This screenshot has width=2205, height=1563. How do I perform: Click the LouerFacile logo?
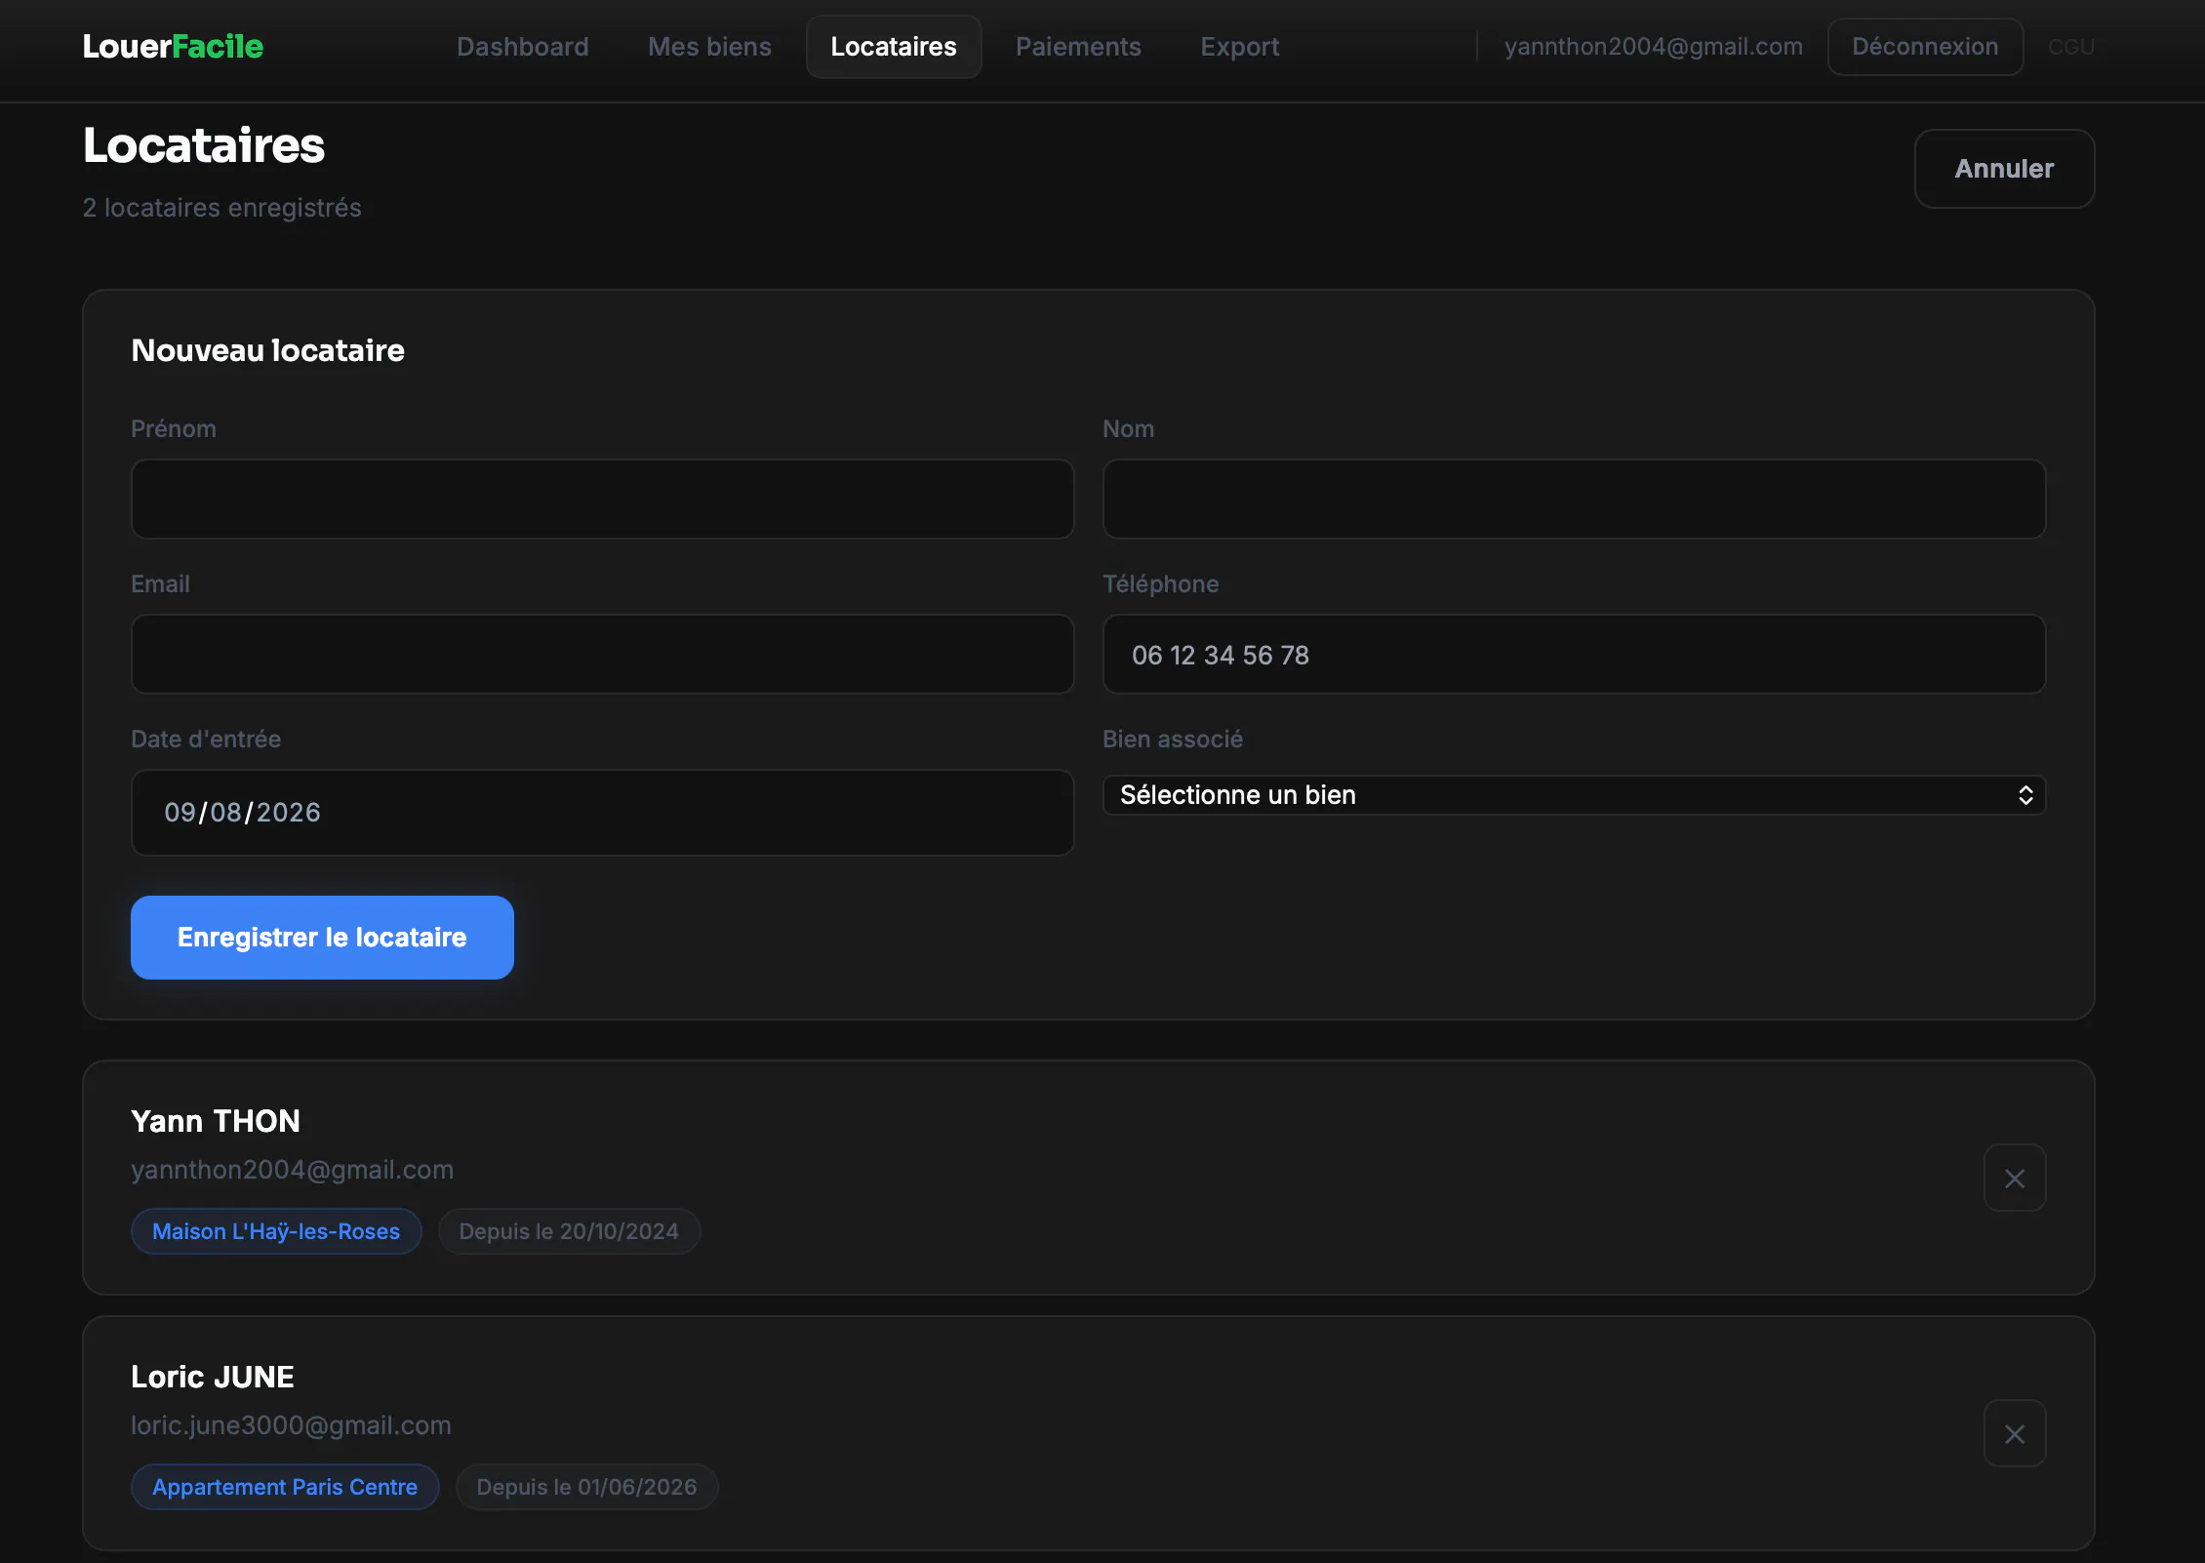[173, 47]
